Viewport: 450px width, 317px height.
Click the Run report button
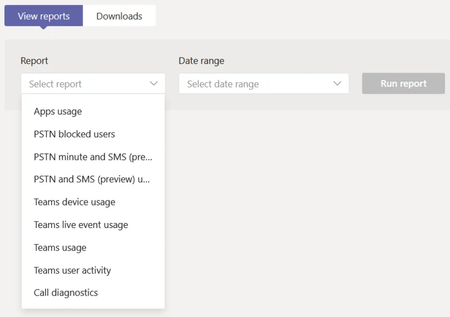click(x=403, y=83)
